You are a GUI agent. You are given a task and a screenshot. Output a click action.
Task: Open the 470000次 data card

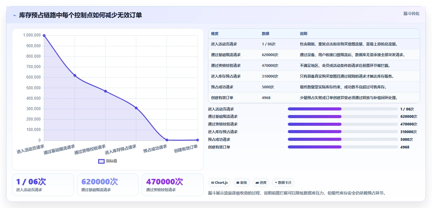click(173, 185)
